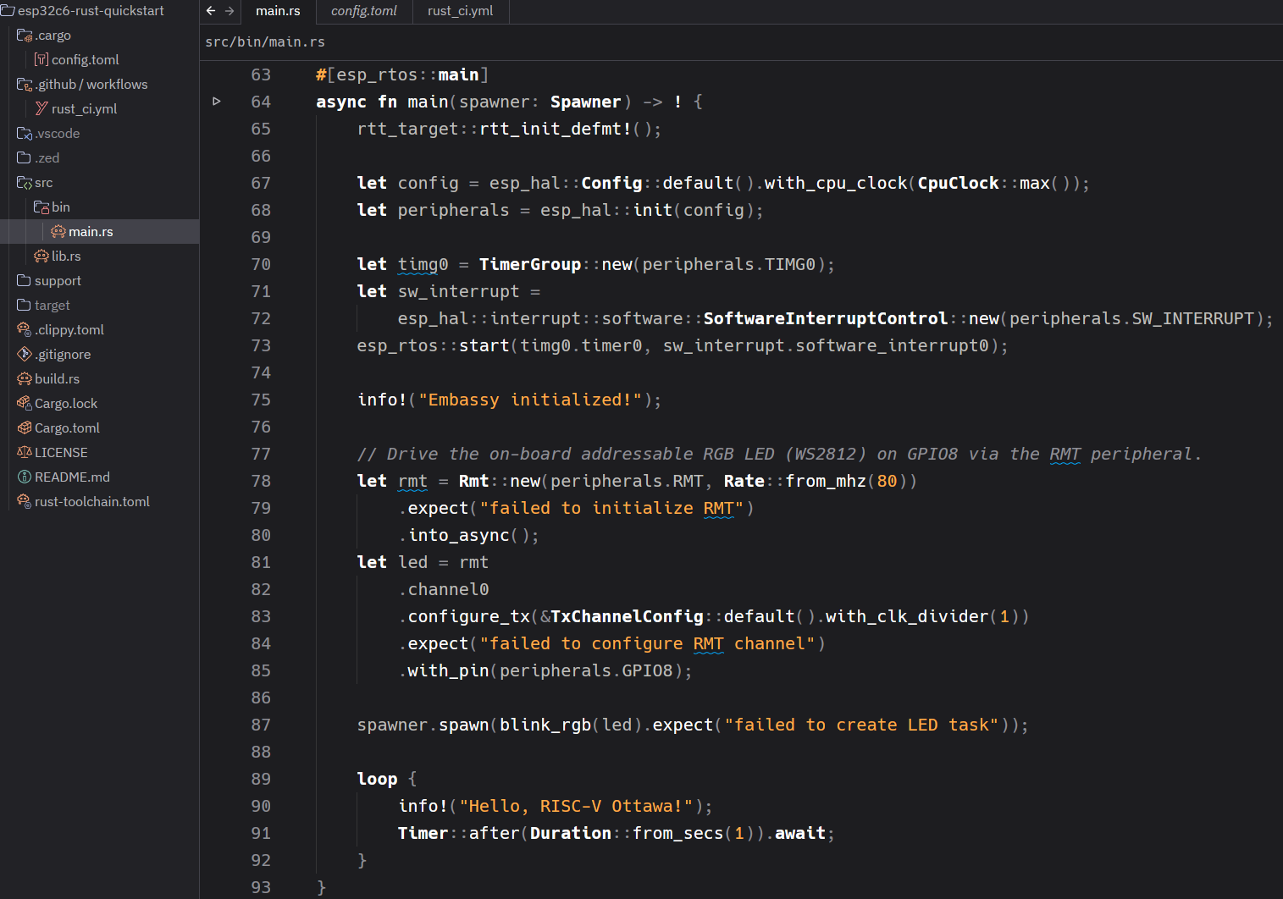Click the back navigation arrow
The image size is (1283, 899).
pos(211,11)
